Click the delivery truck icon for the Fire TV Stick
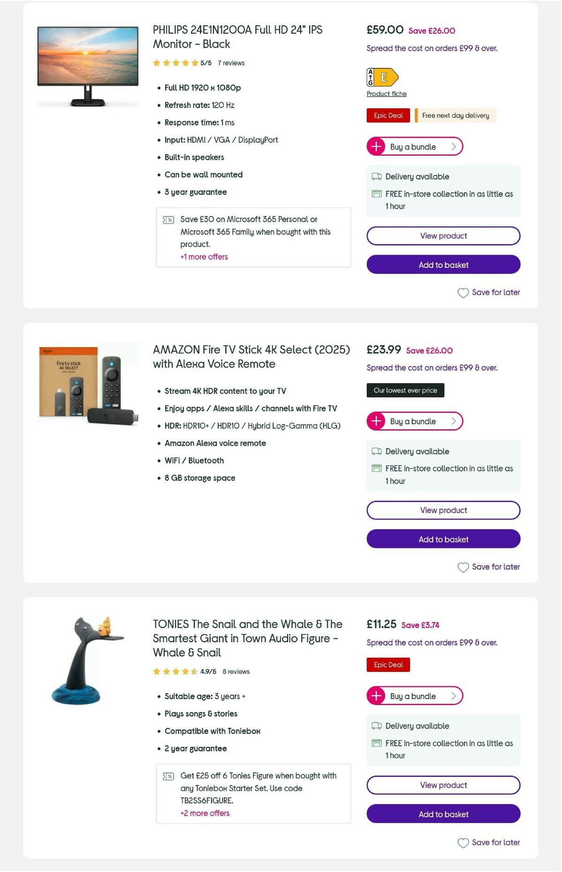Viewport: 562px width, 872px height. click(376, 451)
